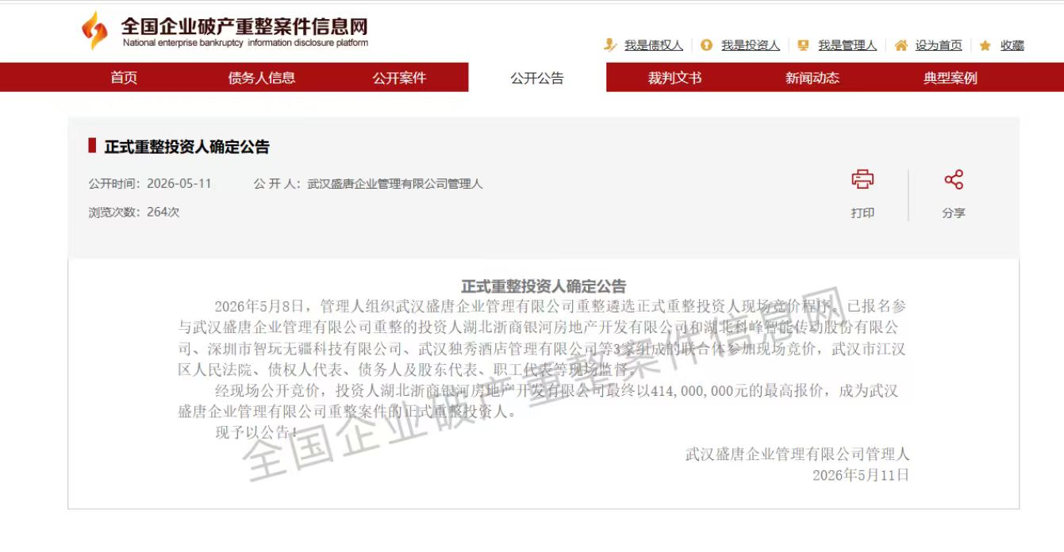Click the site flame logo icon
Image resolution: width=1064 pixels, height=552 pixels.
94,31
